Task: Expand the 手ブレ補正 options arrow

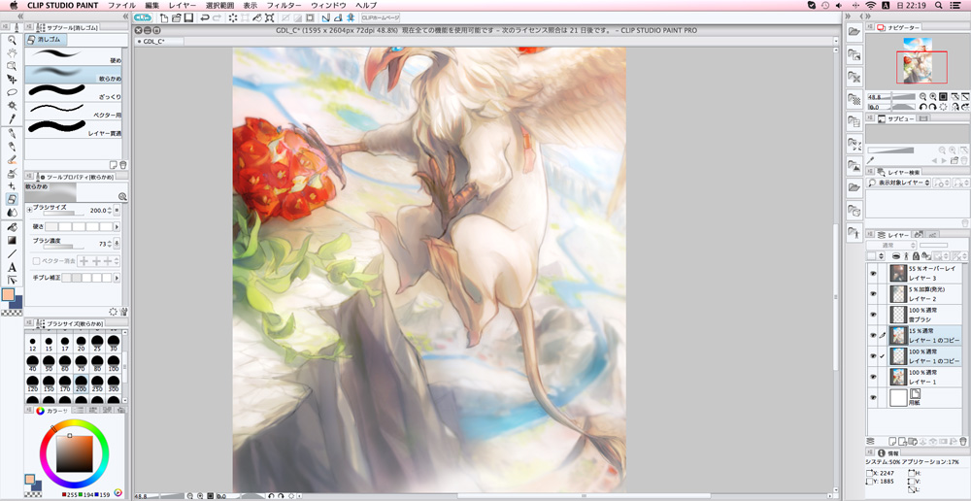Action: [x=117, y=278]
